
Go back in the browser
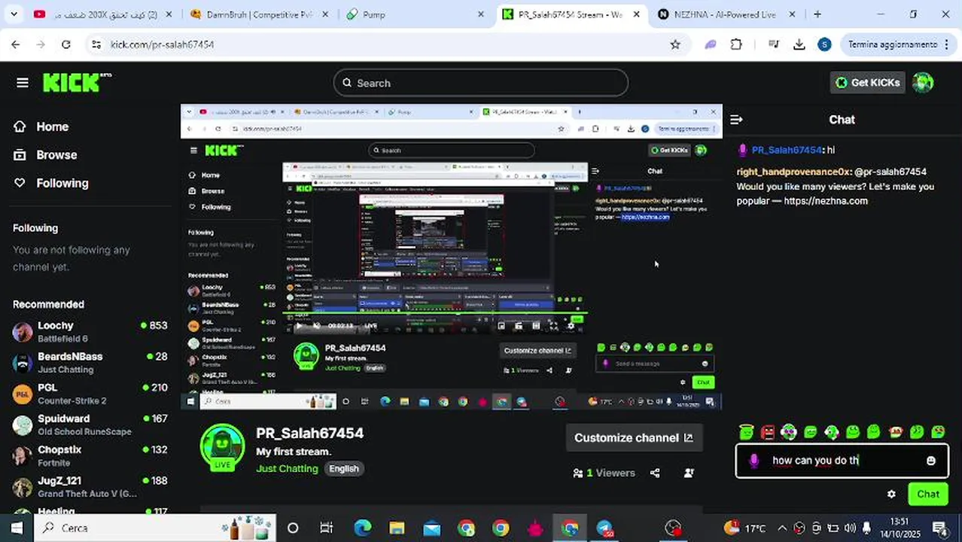coord(16,44)
